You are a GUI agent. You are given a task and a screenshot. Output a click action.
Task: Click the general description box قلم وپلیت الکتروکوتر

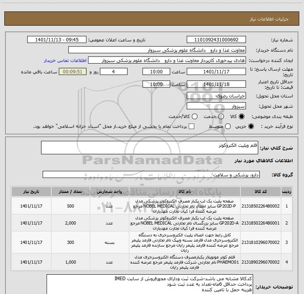pos(150,148)
